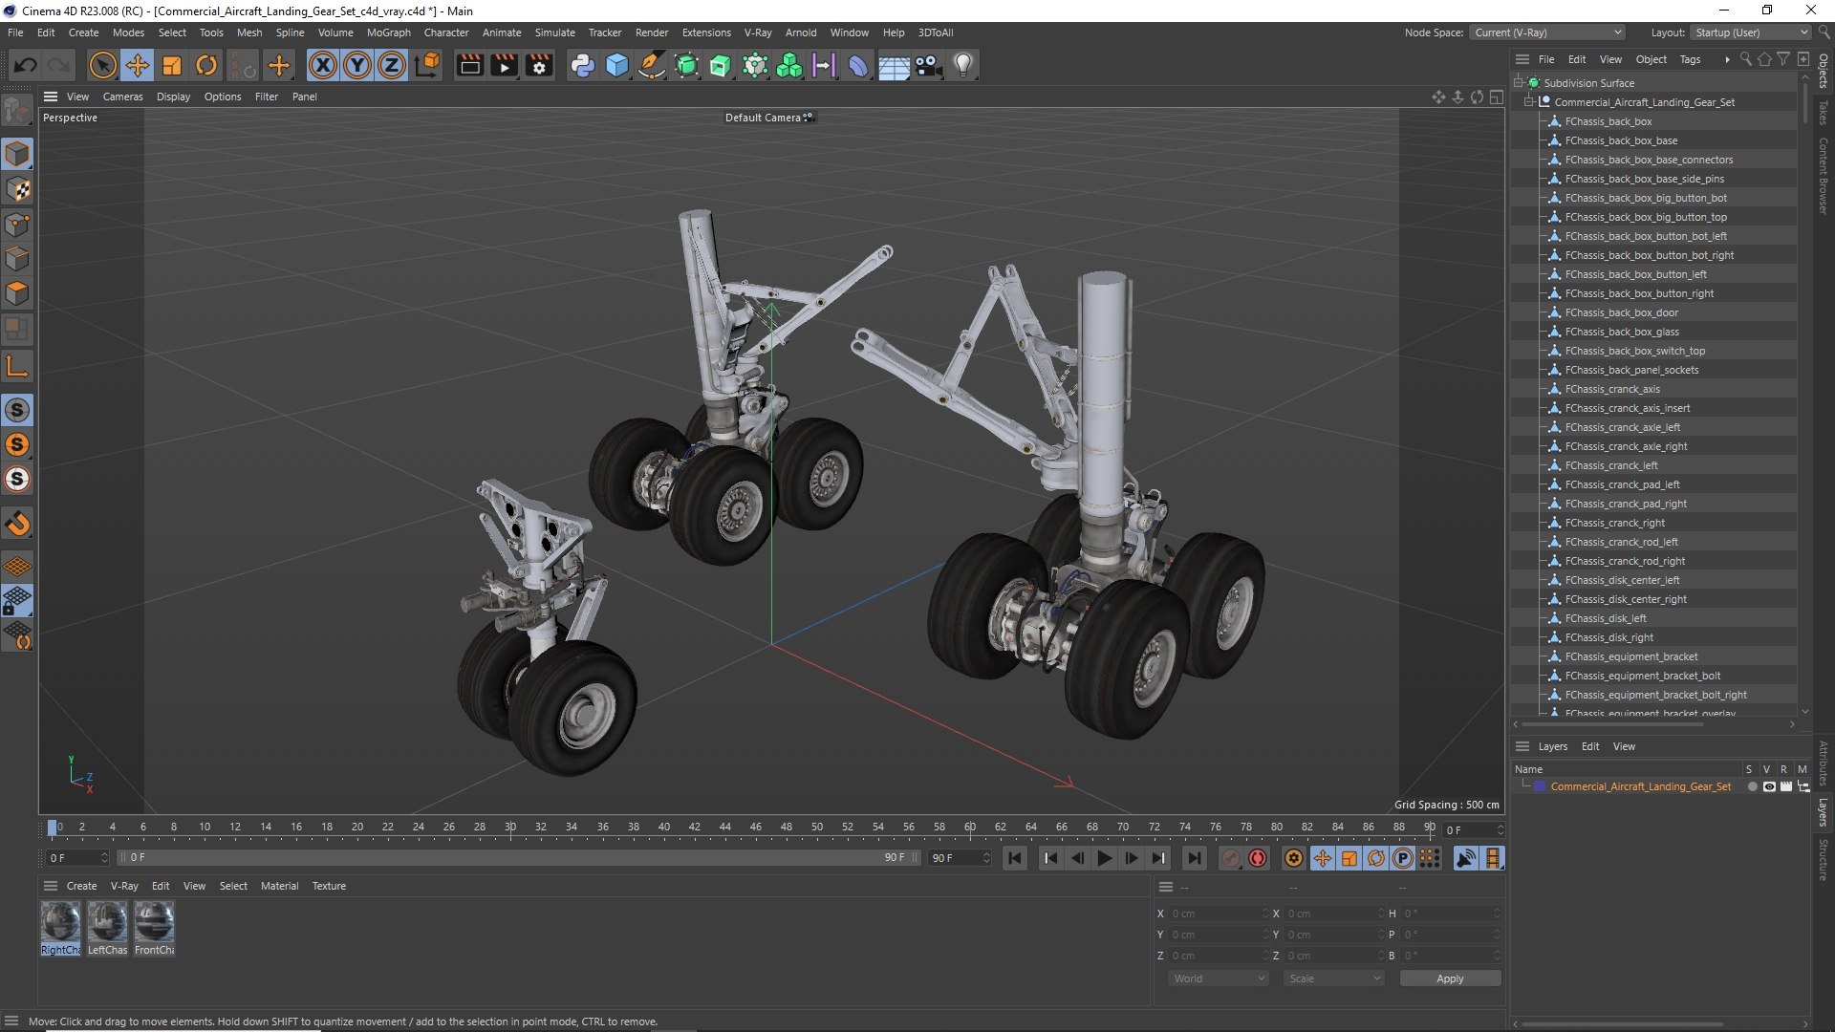
Task: Open the Node Space dropdown
Action: (x=1546, y=32)
